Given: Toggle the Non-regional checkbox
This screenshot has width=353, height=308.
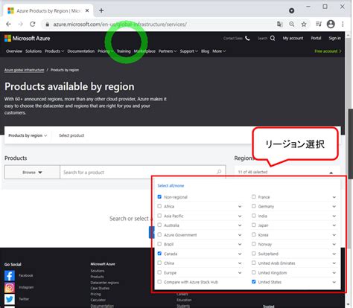Looking at the screenshot, I should [x=159, y=196].
